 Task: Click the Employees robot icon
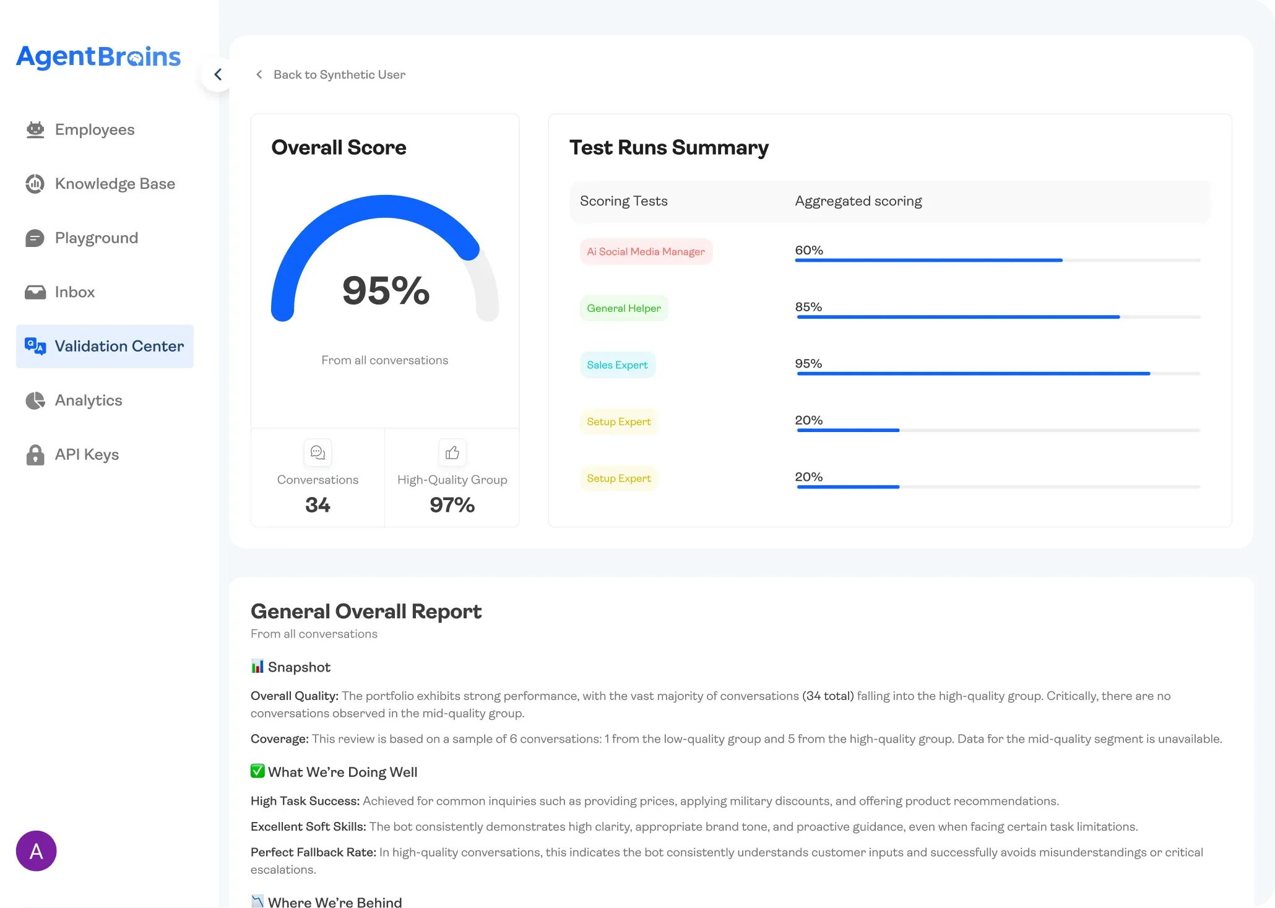[x=35, y=130]
